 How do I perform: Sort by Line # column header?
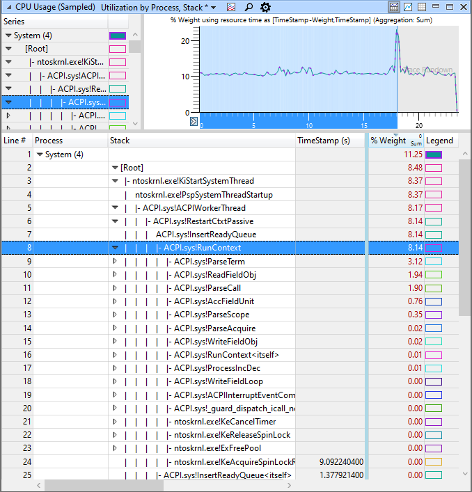point(17,141)
